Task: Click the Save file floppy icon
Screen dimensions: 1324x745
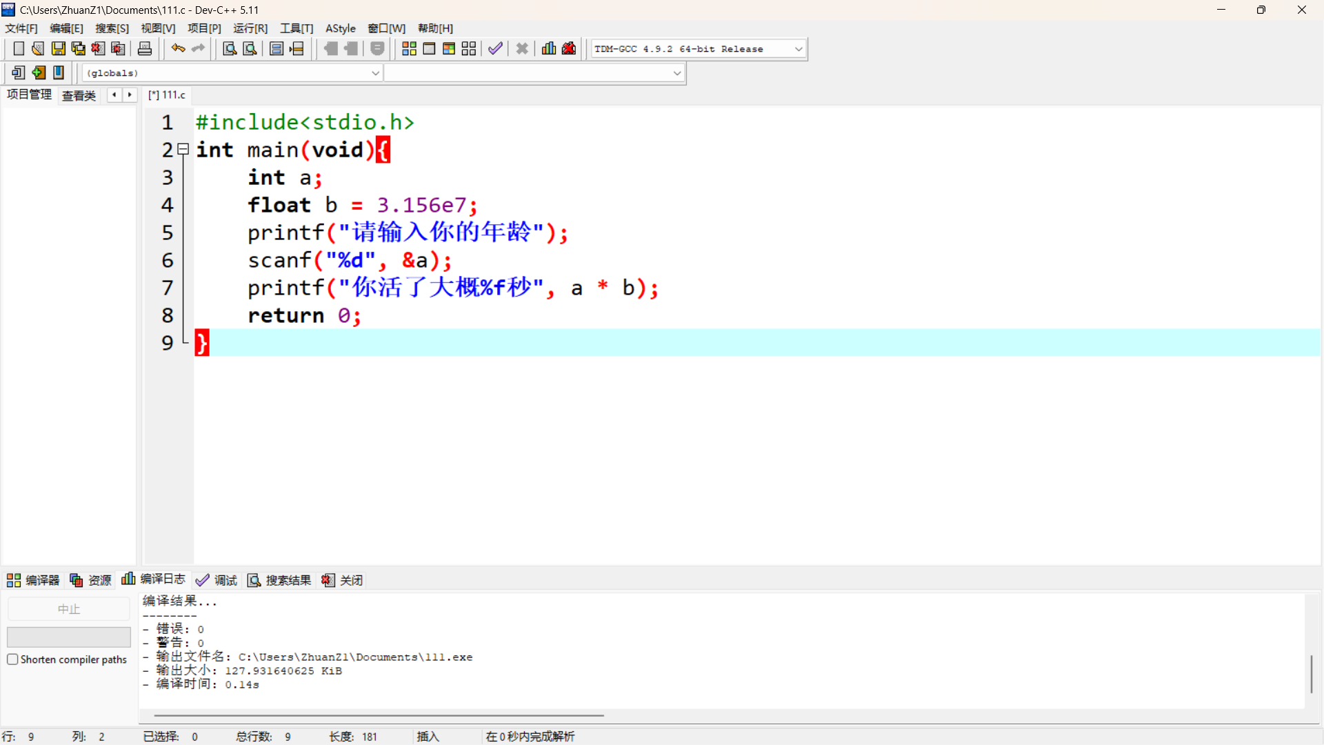Action: tap(59, 48)
